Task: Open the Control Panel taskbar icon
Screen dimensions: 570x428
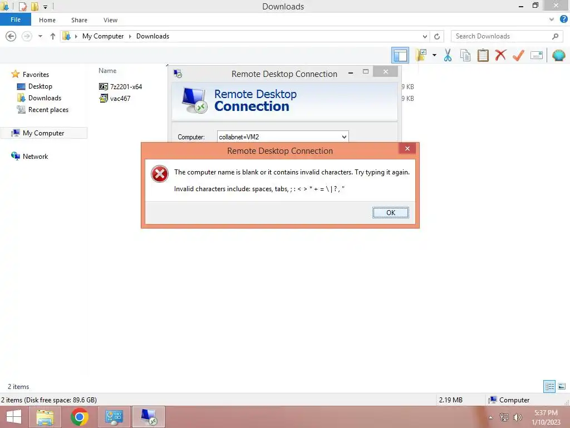Action: tap(114, 417)
